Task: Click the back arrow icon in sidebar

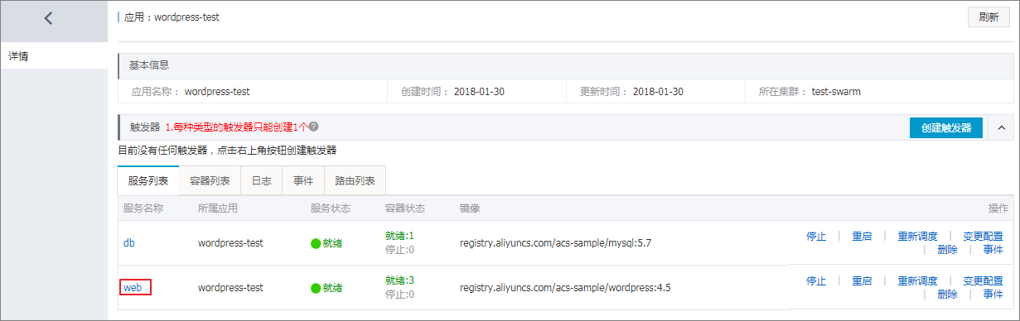Action: coord(48,17)
